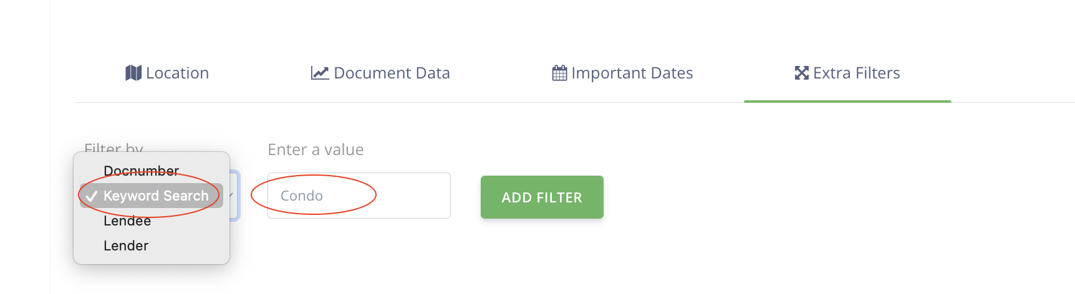Select the Extra Filters tab label
1075x294 pixels.
[856, 73]
